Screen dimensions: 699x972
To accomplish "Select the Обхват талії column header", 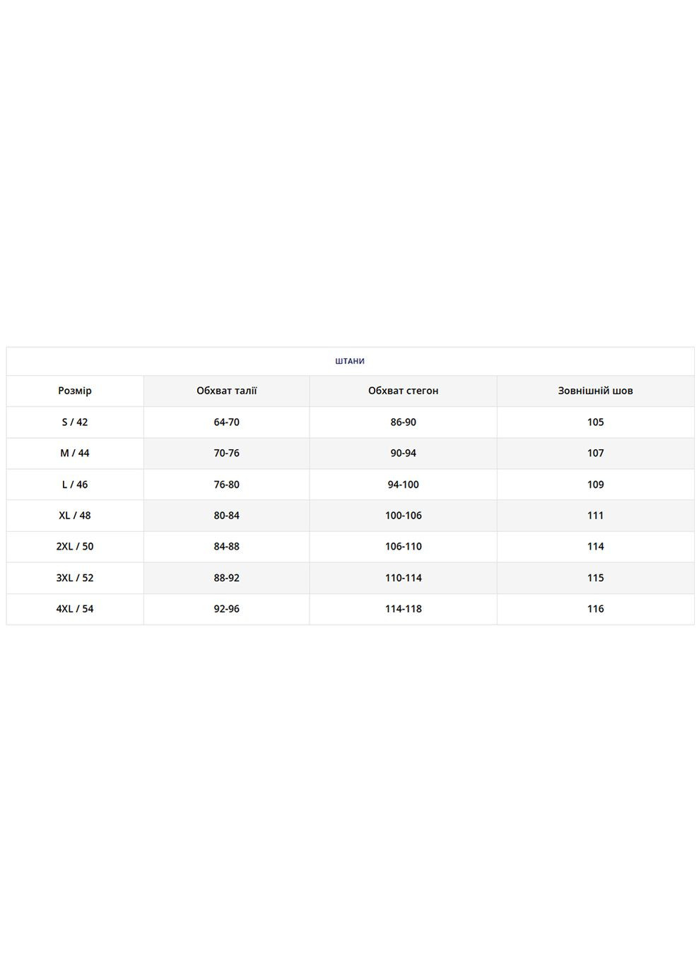I will coord(227,391).
